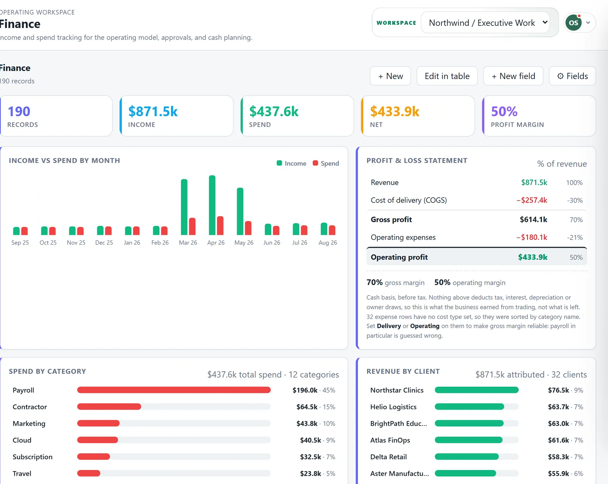Select the Operating profit row
The height and width of the screenshot is (484, 608).
pyautogui.click(x=477, y=257)
